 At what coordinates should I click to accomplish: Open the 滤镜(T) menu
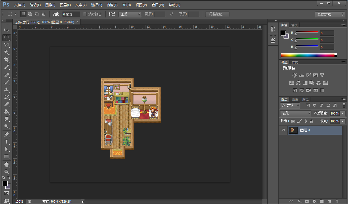[112, 5]
